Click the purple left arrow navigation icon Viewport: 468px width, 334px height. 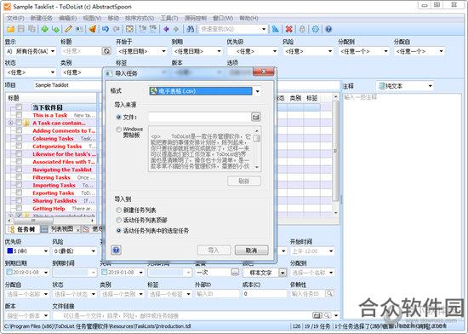click(166, 29)
